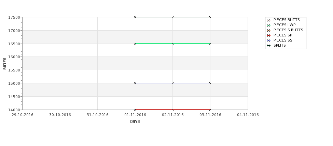Click the PIECES BUTTS legend marker icon

[268, 20]
